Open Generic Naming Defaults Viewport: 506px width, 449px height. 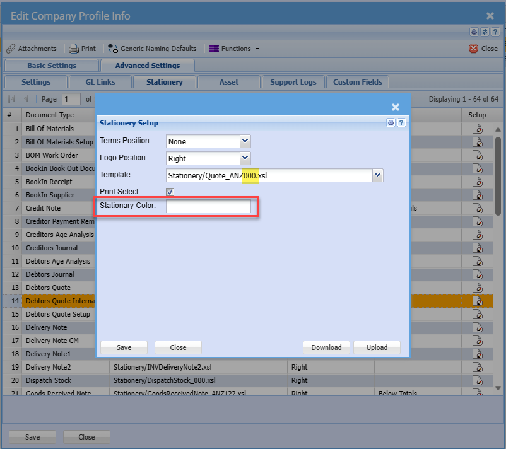point(152,49)
